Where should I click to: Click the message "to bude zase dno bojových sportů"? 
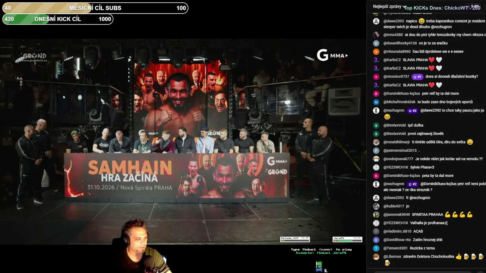[445, 102]
